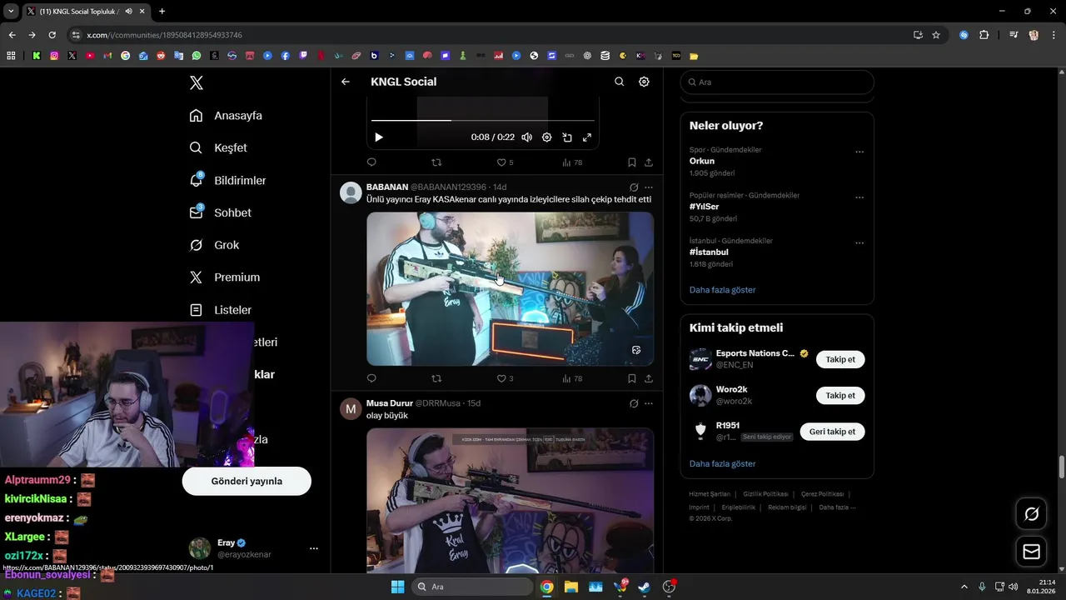This screenshot has width=1066, height=600.
Task: Open Bildirimler notifications
Action: point(227,180)
